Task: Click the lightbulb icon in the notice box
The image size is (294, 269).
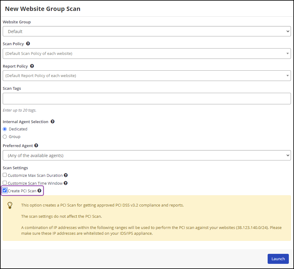Action: pos(10,205)
